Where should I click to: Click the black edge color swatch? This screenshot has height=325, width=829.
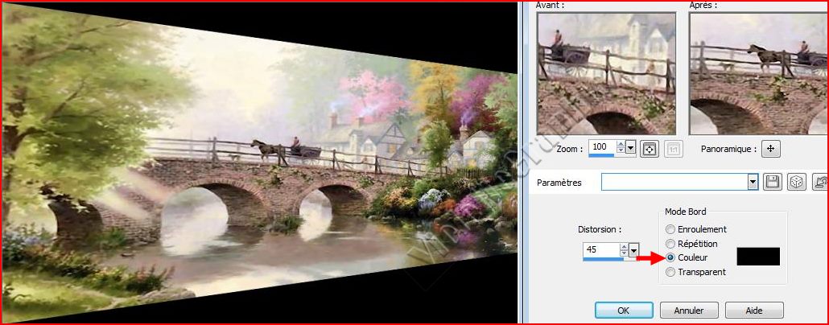point(758,257)
